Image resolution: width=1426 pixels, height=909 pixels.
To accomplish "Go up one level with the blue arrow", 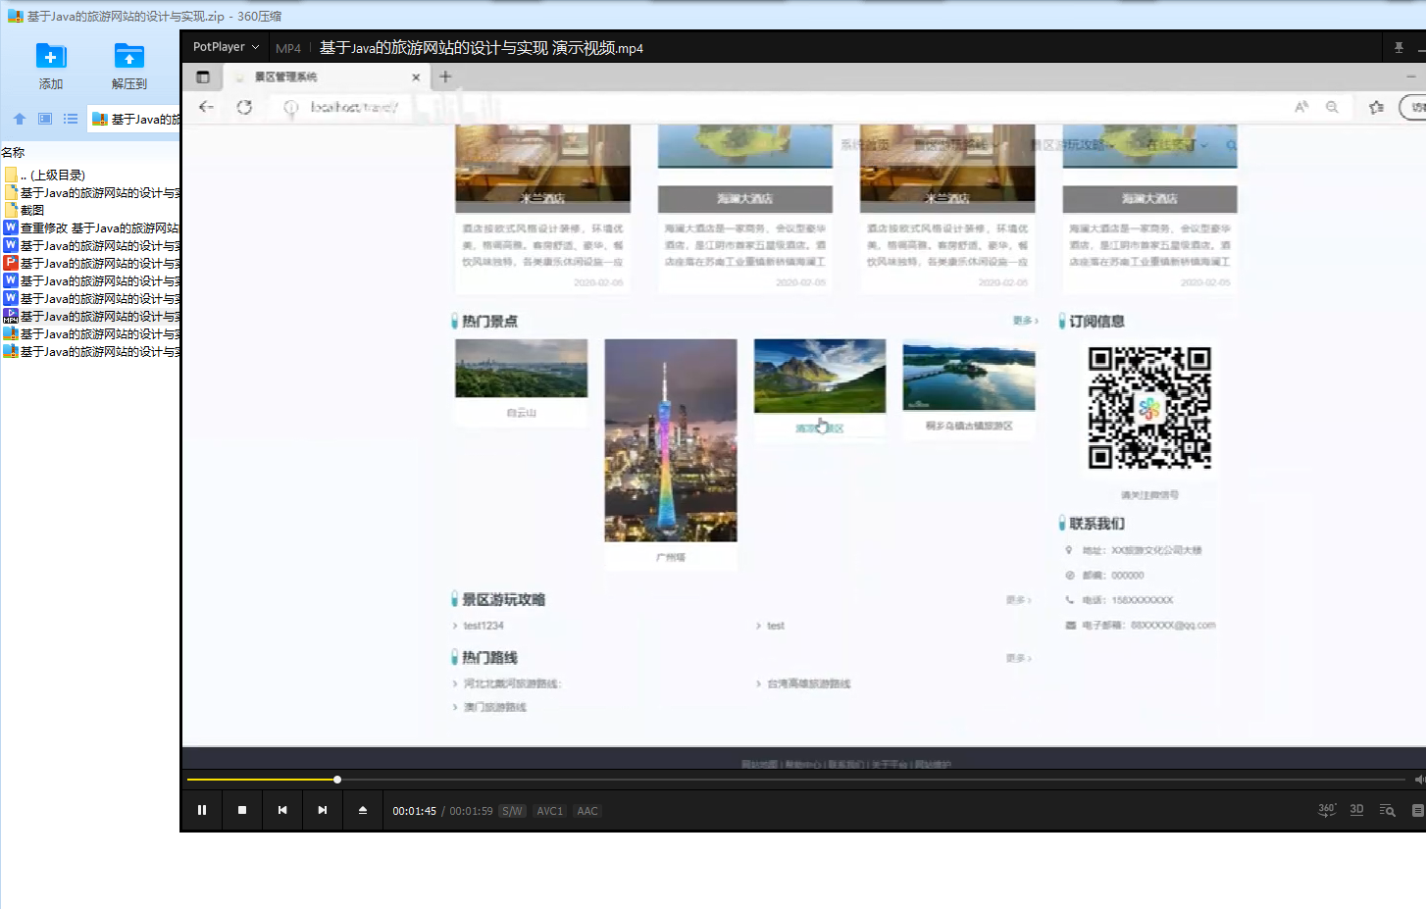I will point(20,119).
